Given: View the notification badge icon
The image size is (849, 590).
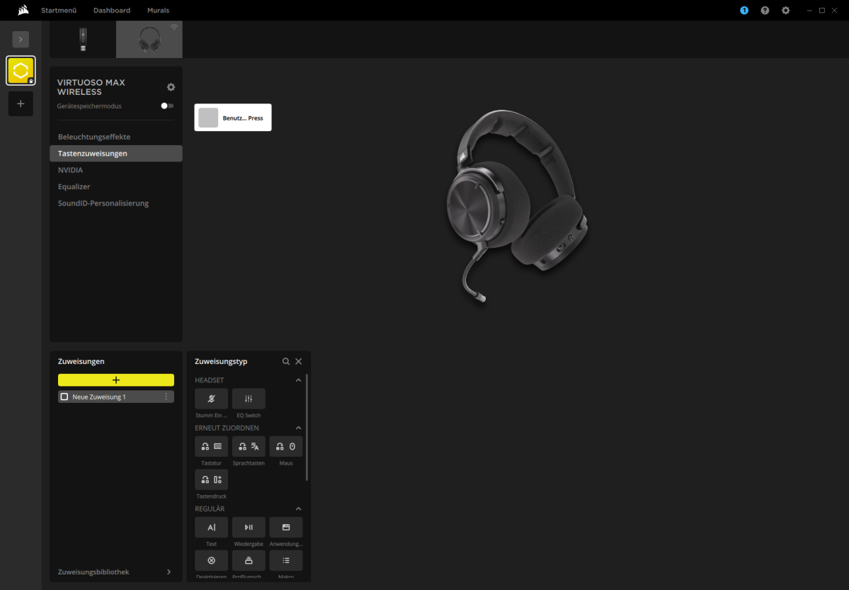Looking at the screenshot, I should point(744,11).
